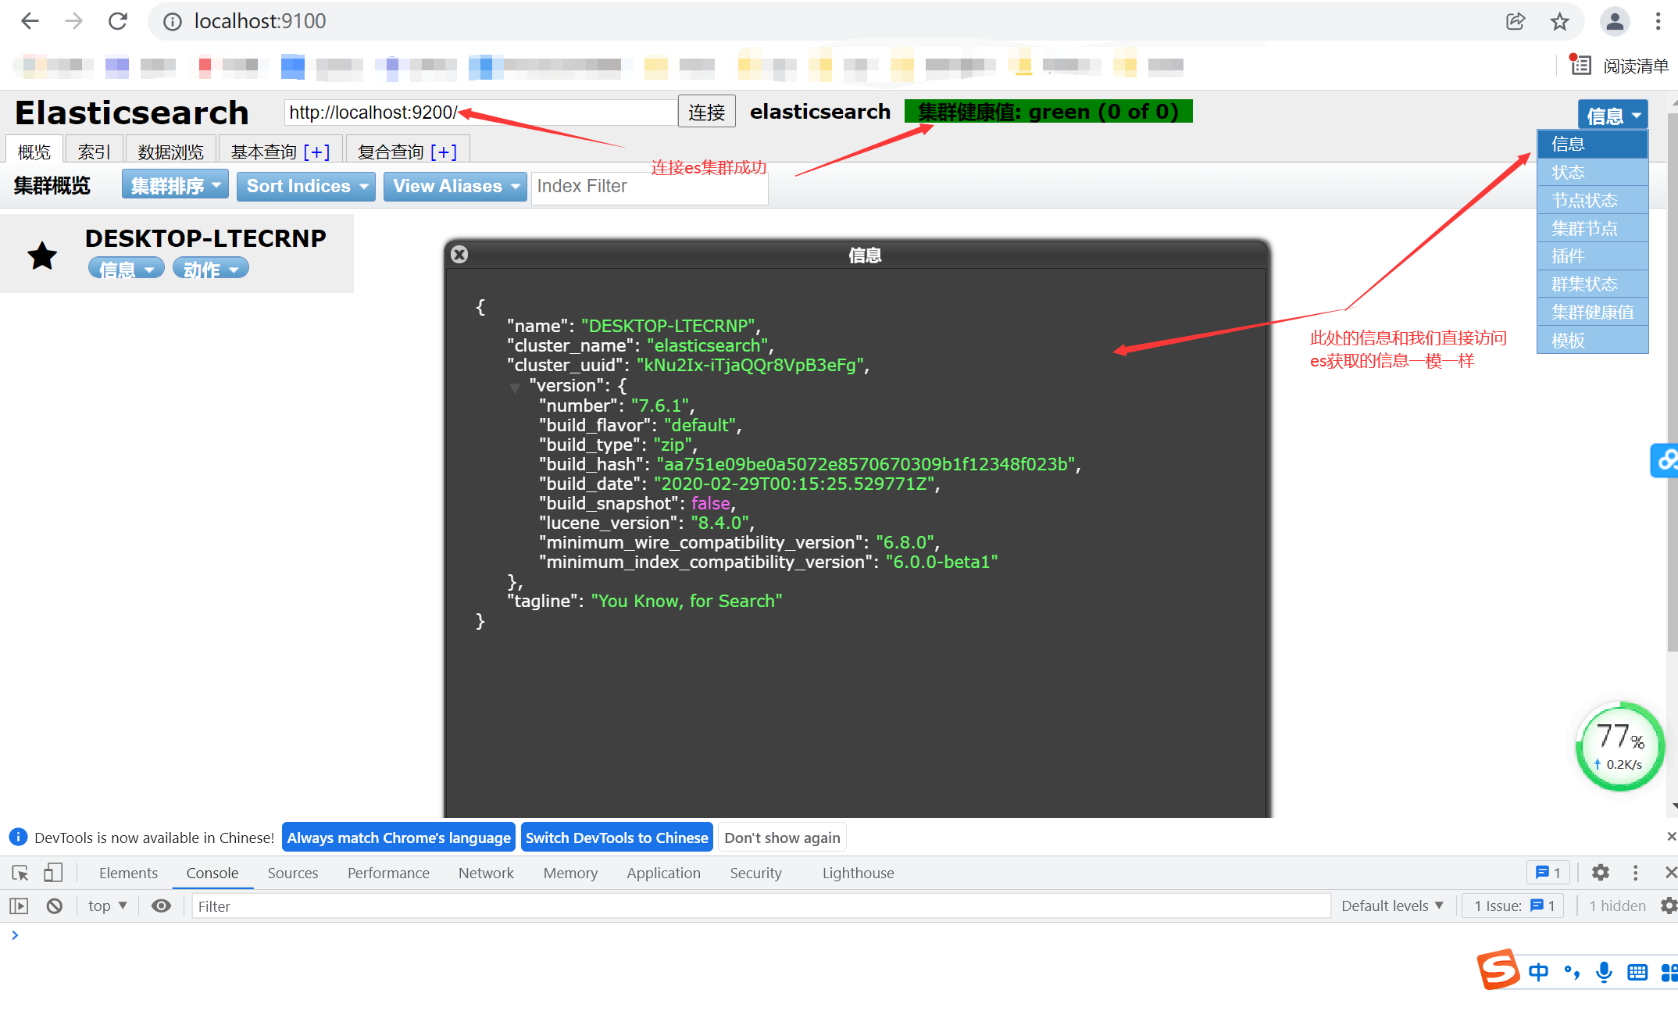
Task: Toggle Chinese input mode 中
Action: click(x=1538, y=972)
